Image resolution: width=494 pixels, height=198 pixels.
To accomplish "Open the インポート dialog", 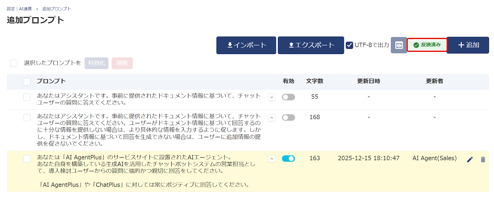I will pos(246,45).
